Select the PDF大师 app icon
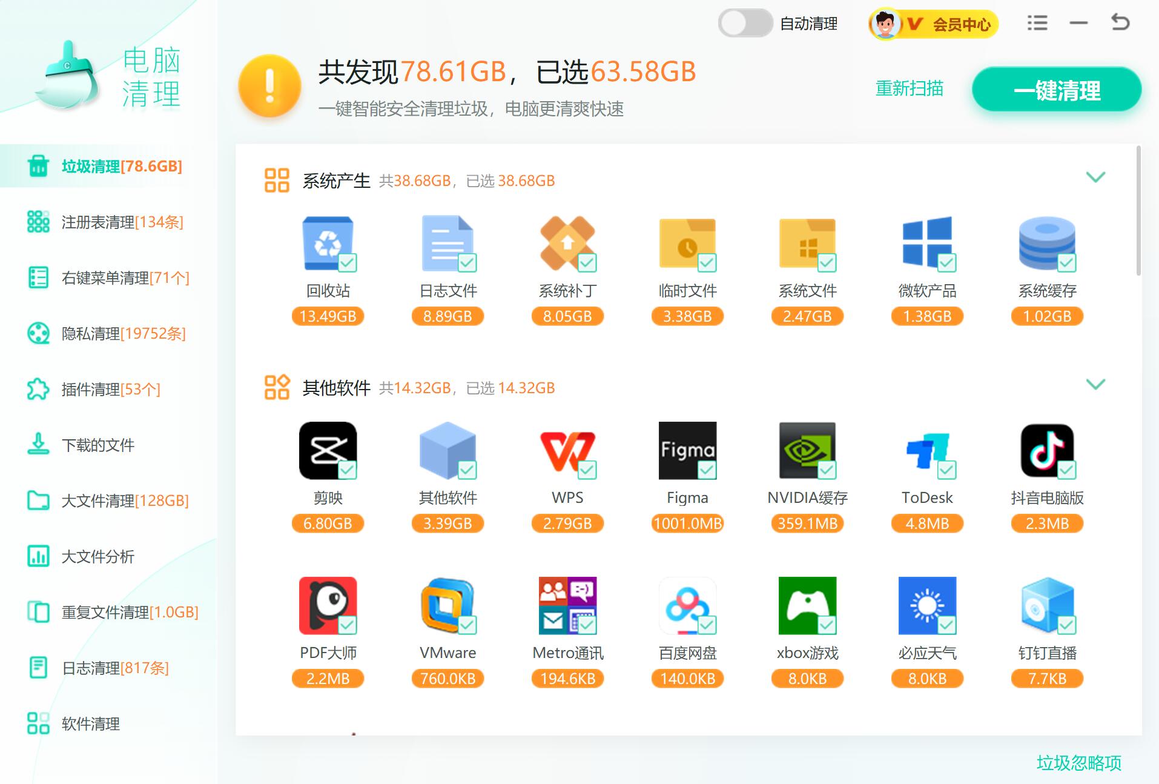1159x784 pixels. 328,605
